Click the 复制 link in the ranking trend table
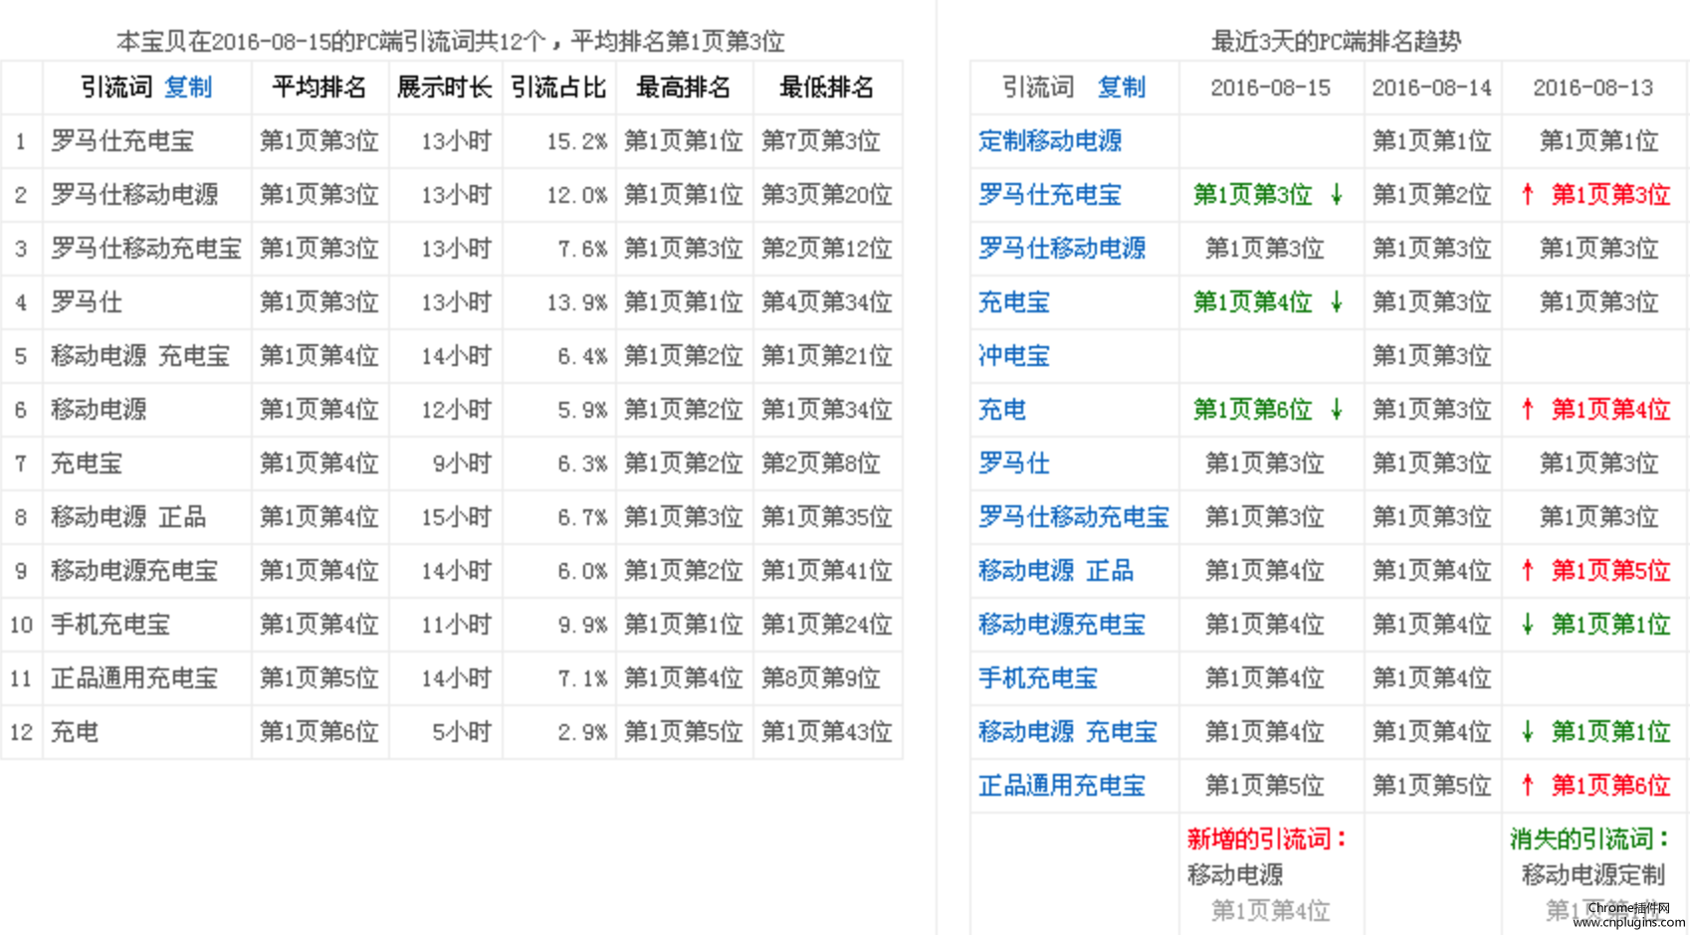1690x935 pixels. point(1122,88)
